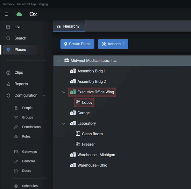Select the Lobby row
Screen dimensions: 191x189
(x=84, y=103)
